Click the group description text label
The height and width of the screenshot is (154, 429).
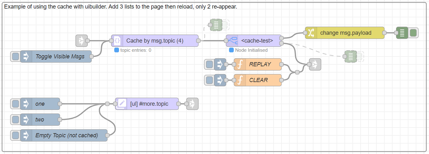[120, 7]
